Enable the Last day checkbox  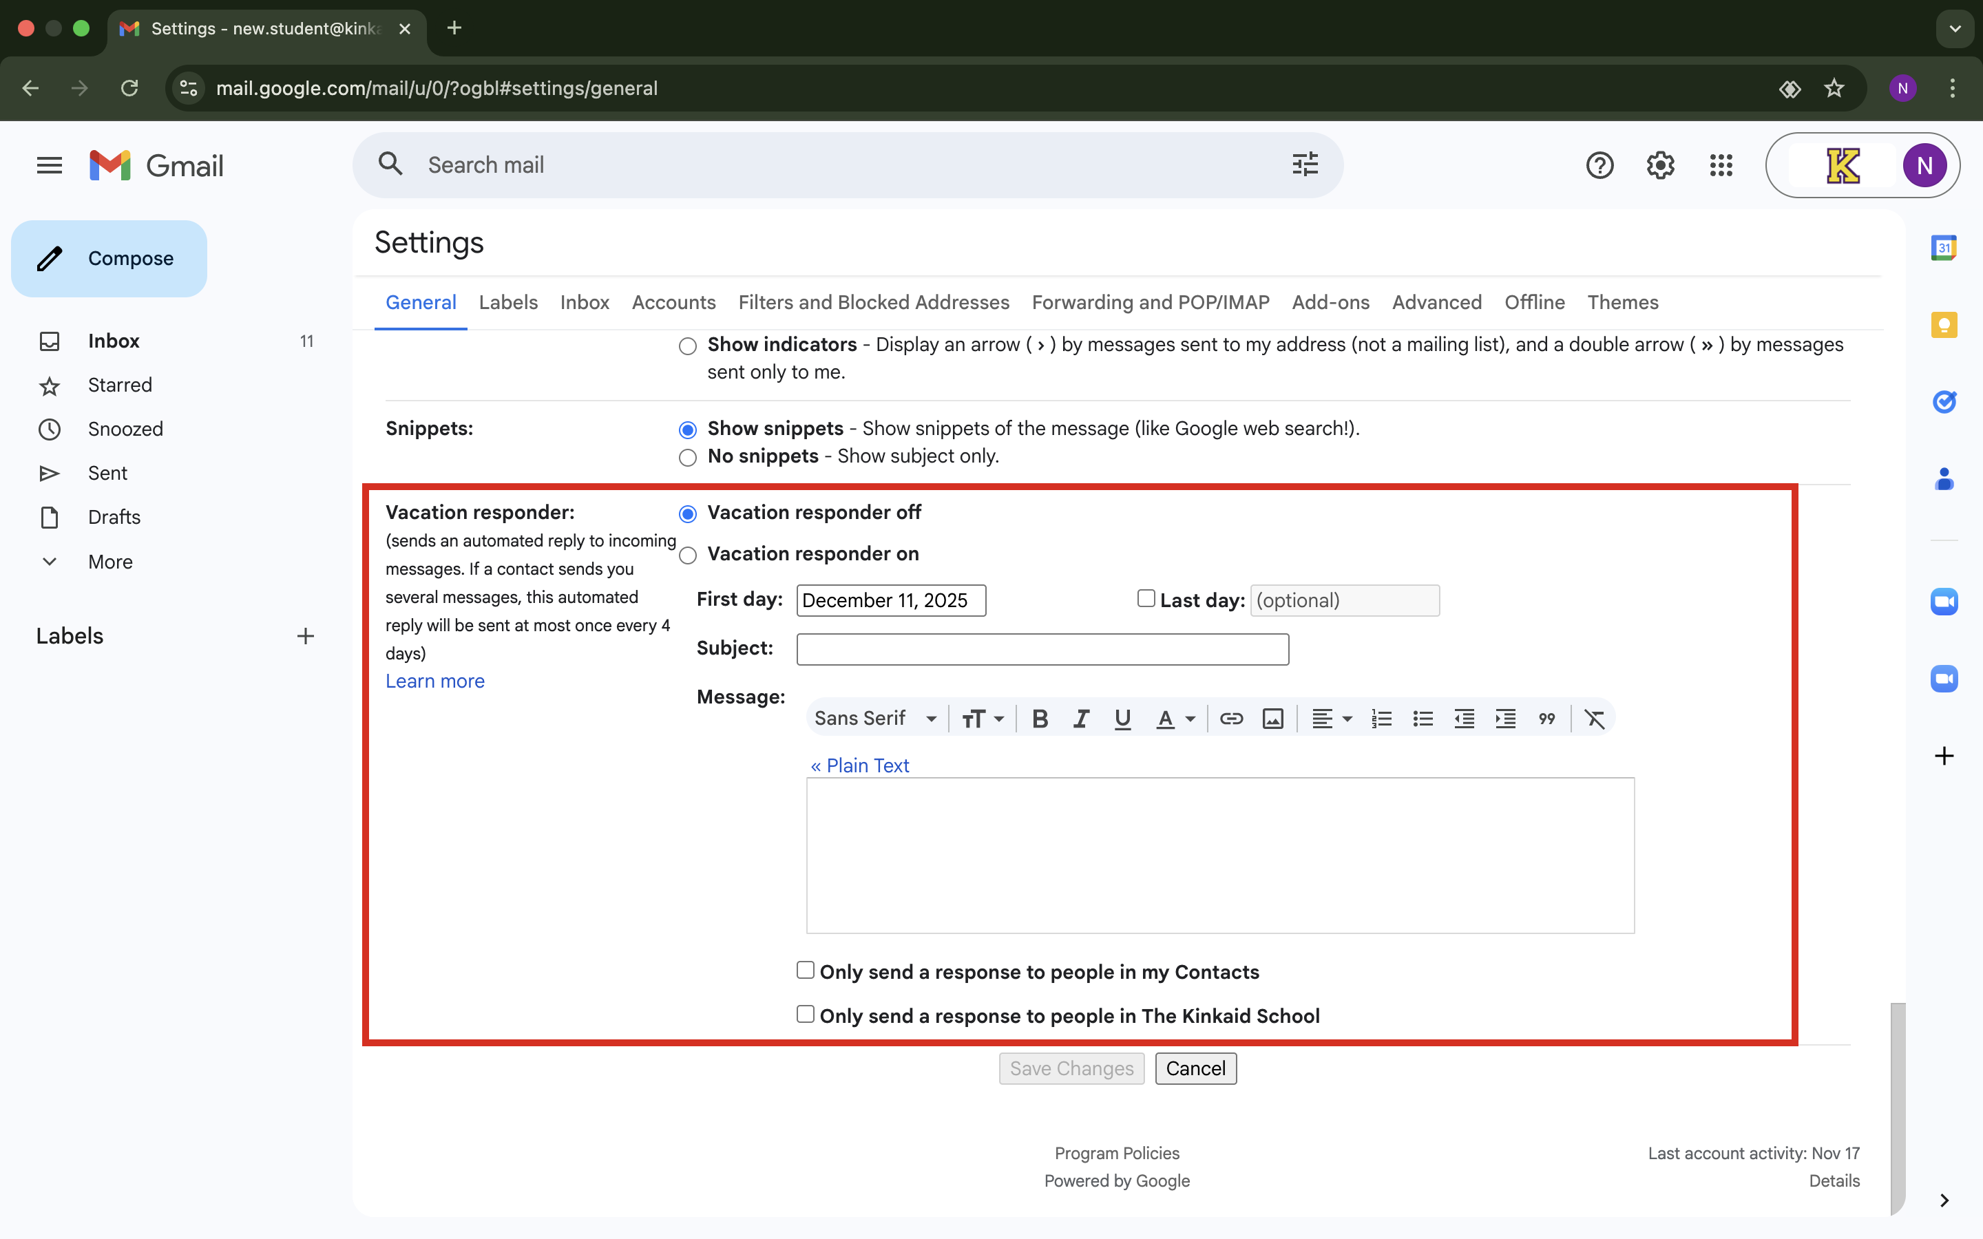tap(1146, 599)
